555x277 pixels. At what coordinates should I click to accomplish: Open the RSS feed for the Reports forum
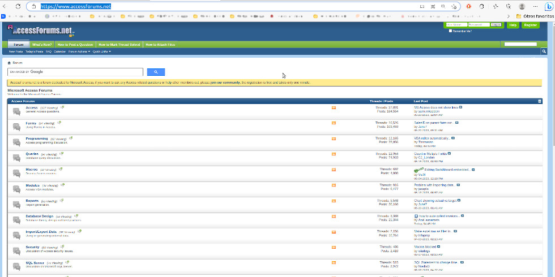pos(334,201)
